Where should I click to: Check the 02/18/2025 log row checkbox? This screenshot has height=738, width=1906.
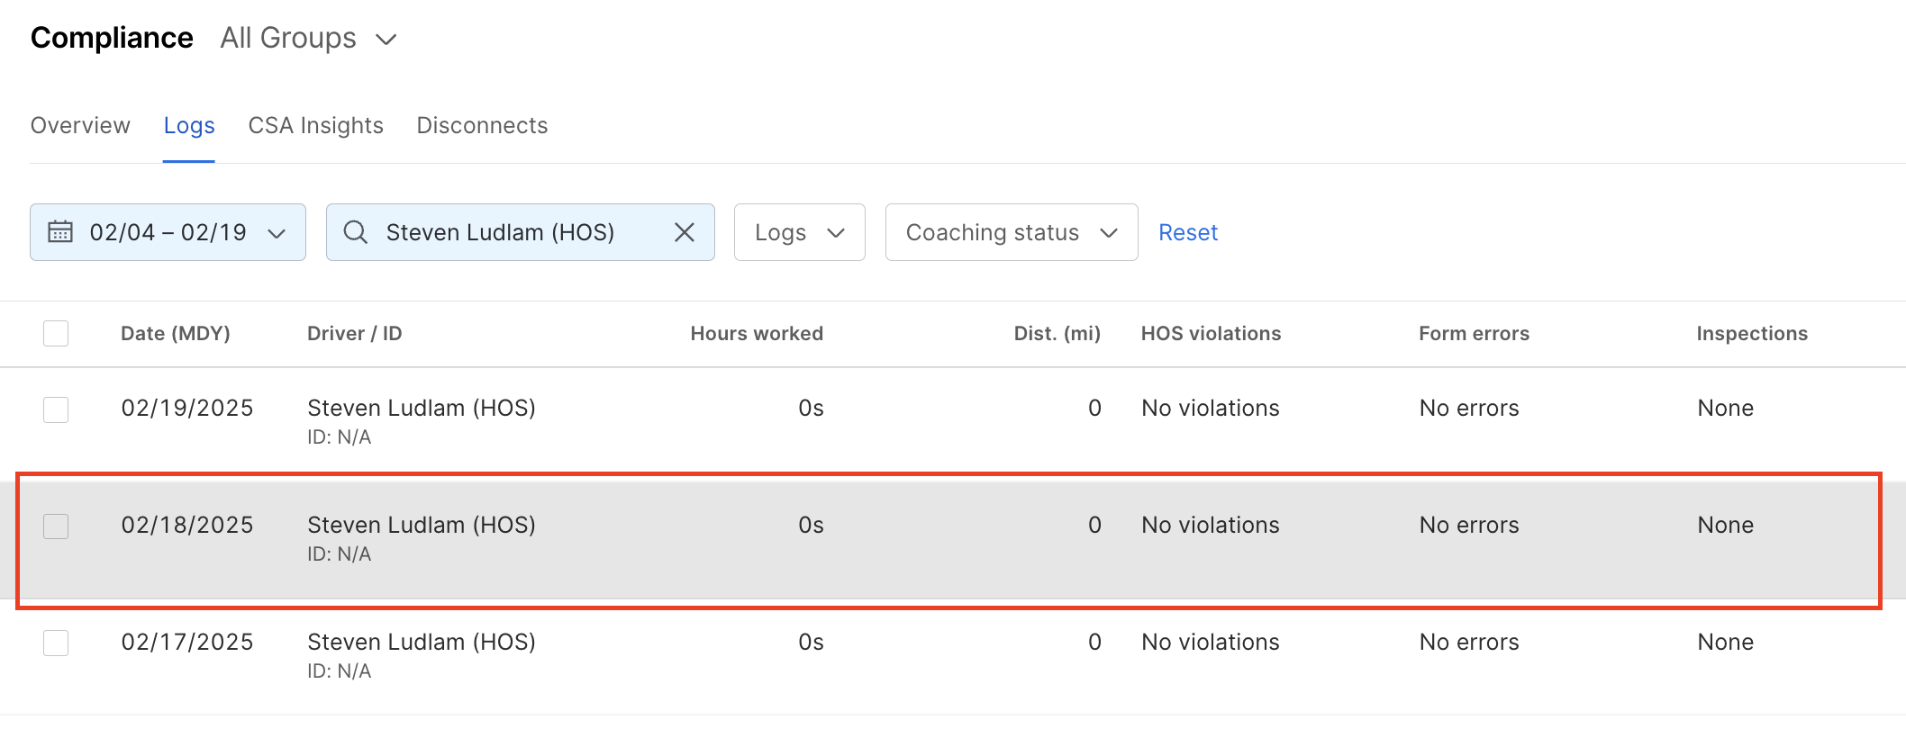click(x=56, y=526)
